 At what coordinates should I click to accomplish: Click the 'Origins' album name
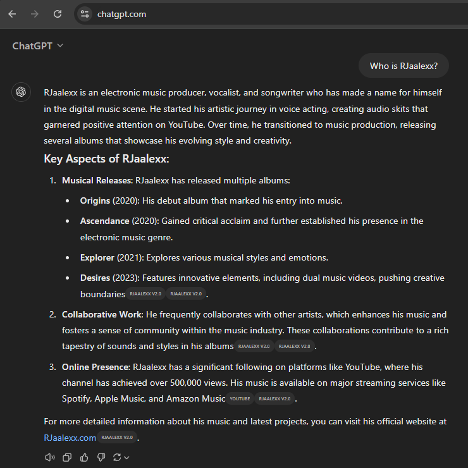pos(95,201)
